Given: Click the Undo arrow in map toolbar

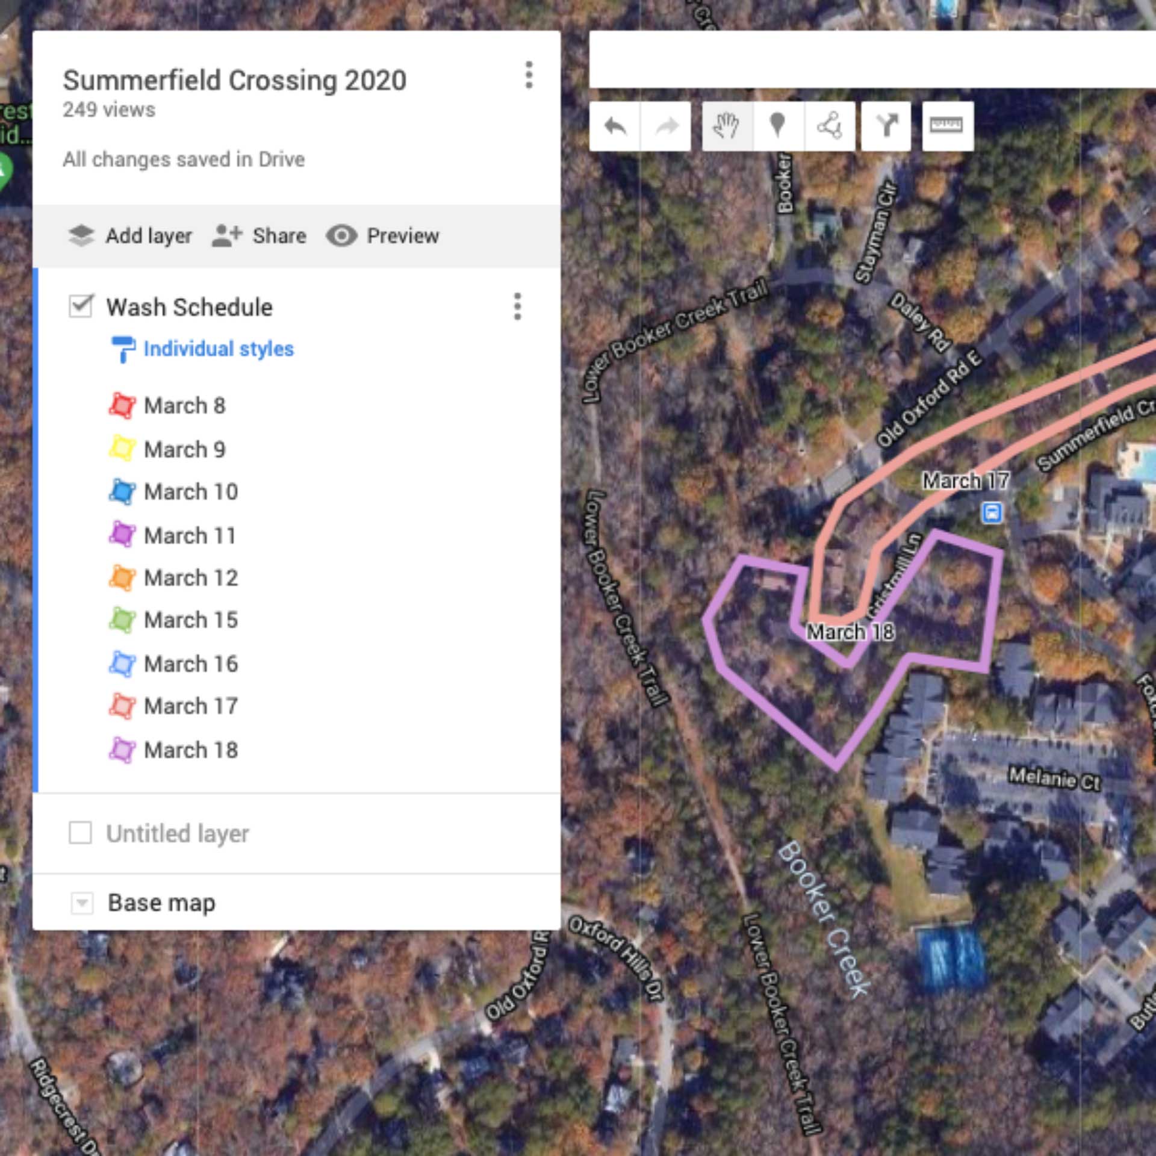Looking at the screenshot, I should [x=615, y=126].
